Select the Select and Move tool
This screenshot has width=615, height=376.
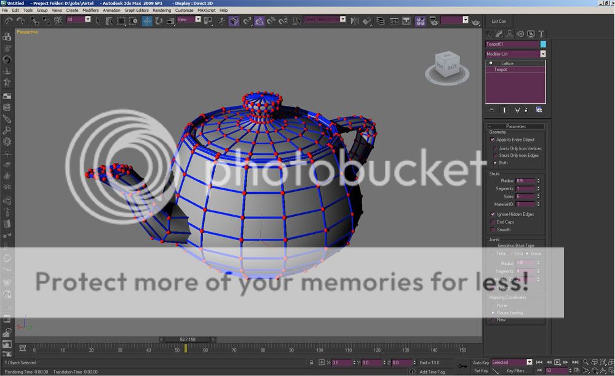click(147, 20)
